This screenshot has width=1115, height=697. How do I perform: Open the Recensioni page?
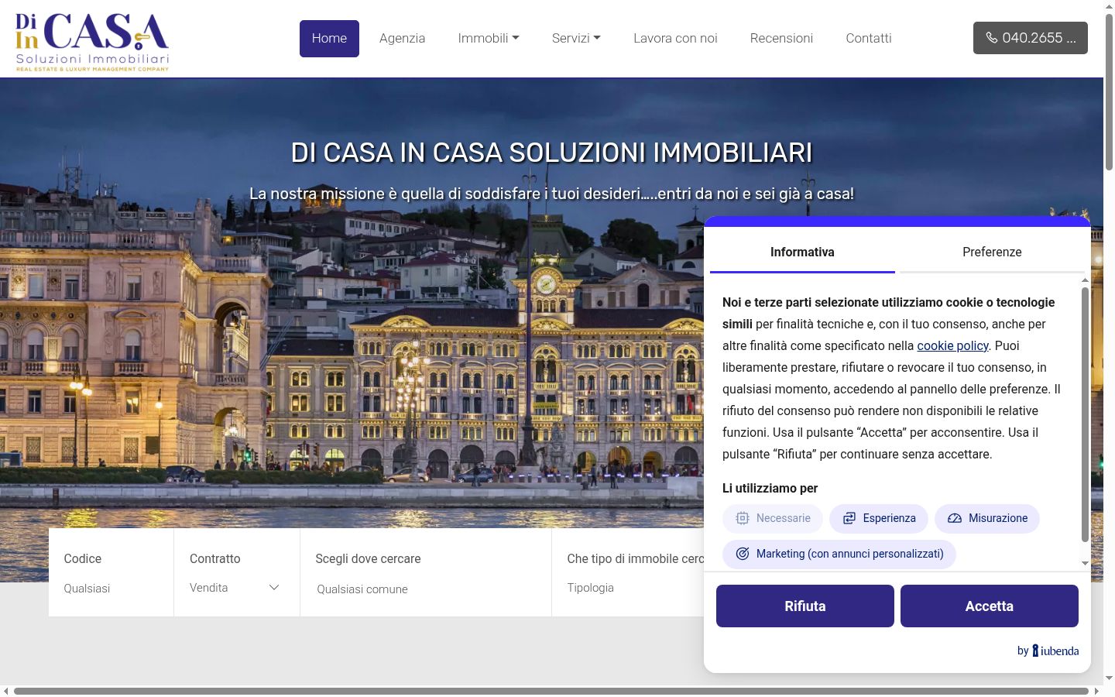pos(781,39)
